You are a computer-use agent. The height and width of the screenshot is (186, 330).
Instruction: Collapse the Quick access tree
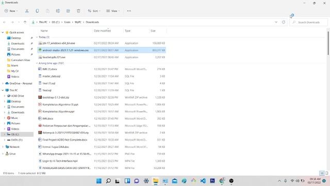tap(3, 33)
